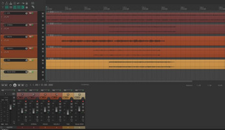Click the timeline ruler above the tracks
225x130 pixels.
click(121, 8)
